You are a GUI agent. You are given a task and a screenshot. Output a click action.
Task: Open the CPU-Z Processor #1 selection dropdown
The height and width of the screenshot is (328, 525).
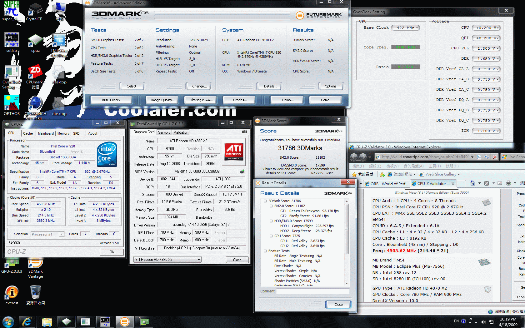[47, 234]
